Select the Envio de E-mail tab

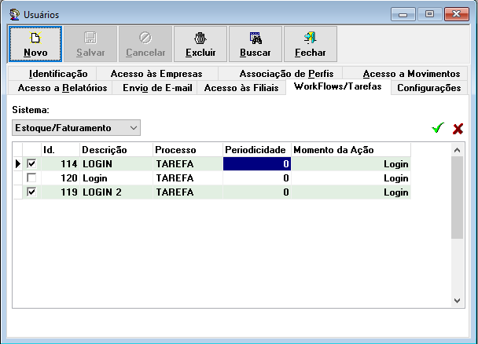(157, 88)
